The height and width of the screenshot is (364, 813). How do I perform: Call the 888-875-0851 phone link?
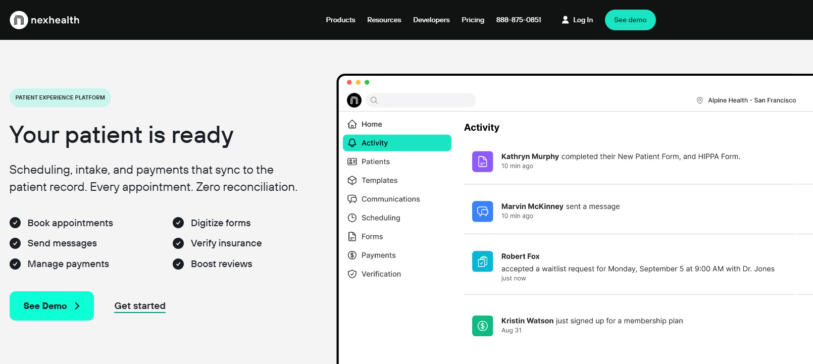click(519, 20)
